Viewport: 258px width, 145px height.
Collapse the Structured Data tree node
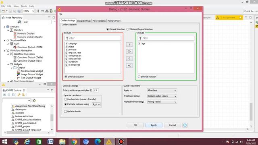(x=4, y=40)
